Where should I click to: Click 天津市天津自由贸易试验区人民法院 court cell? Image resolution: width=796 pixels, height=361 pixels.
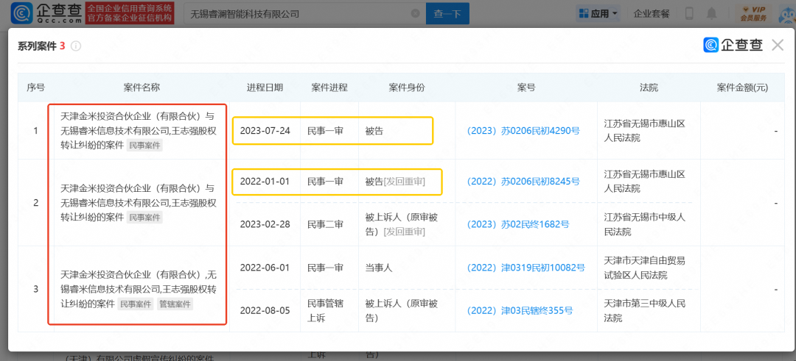point(645,268)
